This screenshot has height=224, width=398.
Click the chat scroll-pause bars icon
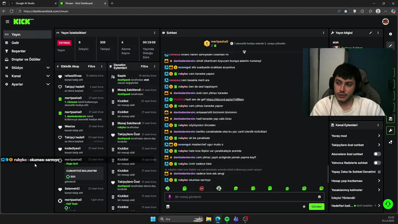244,52
